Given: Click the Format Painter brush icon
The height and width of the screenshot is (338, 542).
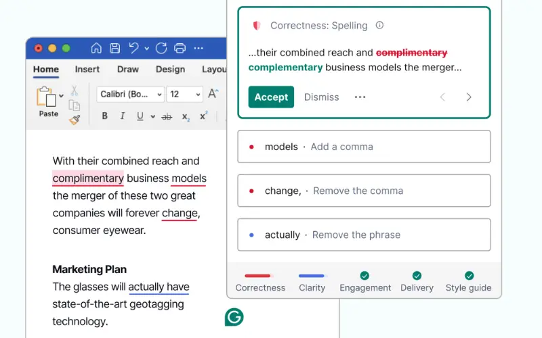Looking at the screenshot, I should point(75,120).
